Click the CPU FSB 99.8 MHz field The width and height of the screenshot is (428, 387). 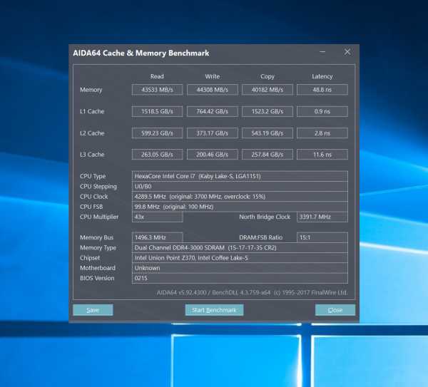tap(240, 207)
